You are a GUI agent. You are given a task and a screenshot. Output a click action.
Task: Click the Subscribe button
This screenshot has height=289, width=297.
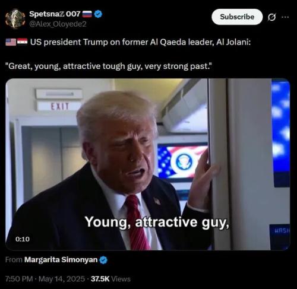(x=237, y=17)
